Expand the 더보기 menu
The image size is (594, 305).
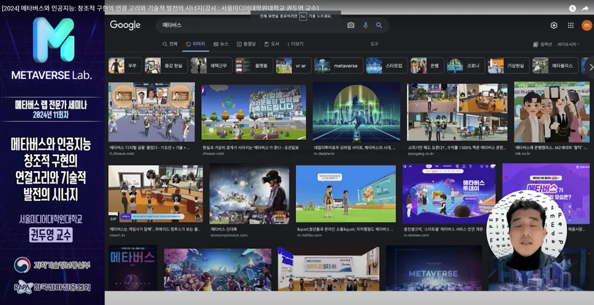tap(295, 44)
